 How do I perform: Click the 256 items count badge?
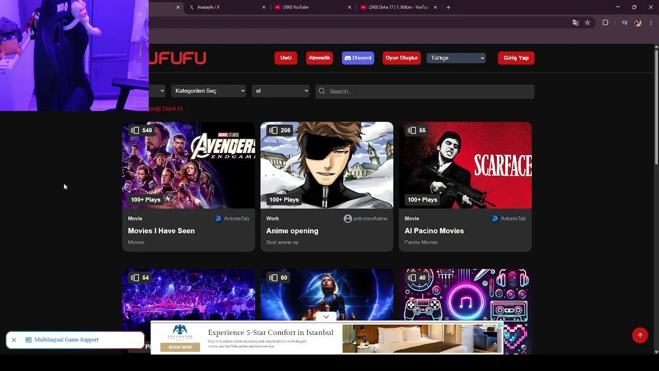pyautogui.click(x=280, y=130)
